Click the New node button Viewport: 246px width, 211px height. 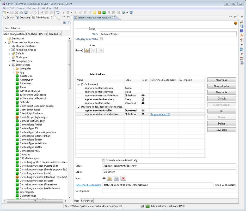click(222, 92)
